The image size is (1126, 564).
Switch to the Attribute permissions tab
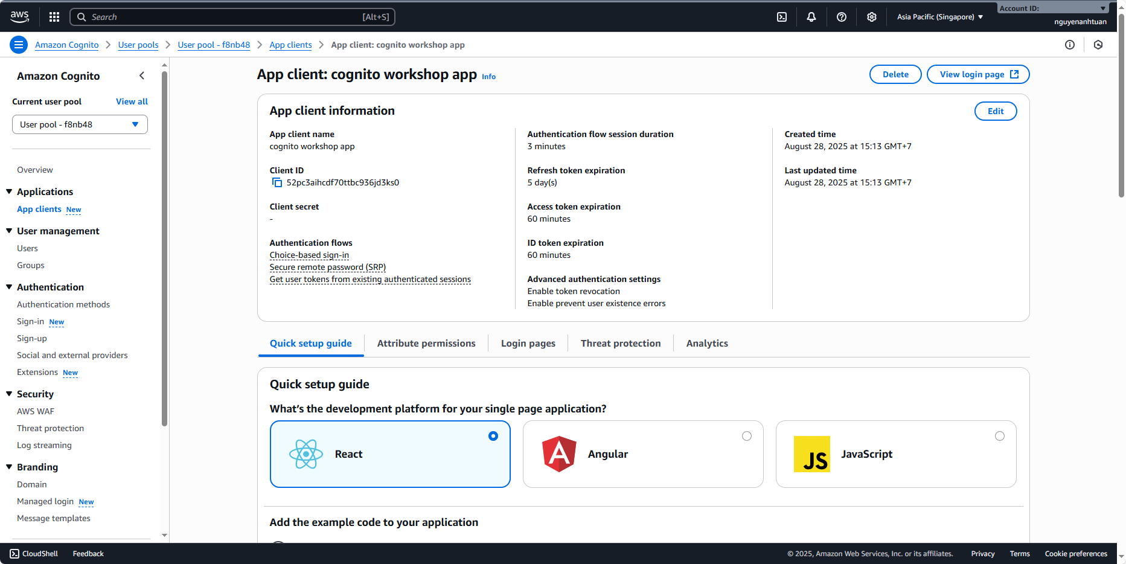426,343
